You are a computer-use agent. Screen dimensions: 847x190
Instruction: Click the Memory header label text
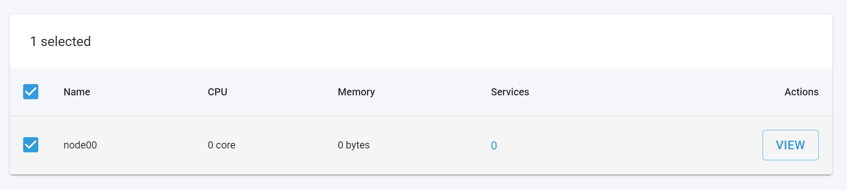[x=356, y=92]
